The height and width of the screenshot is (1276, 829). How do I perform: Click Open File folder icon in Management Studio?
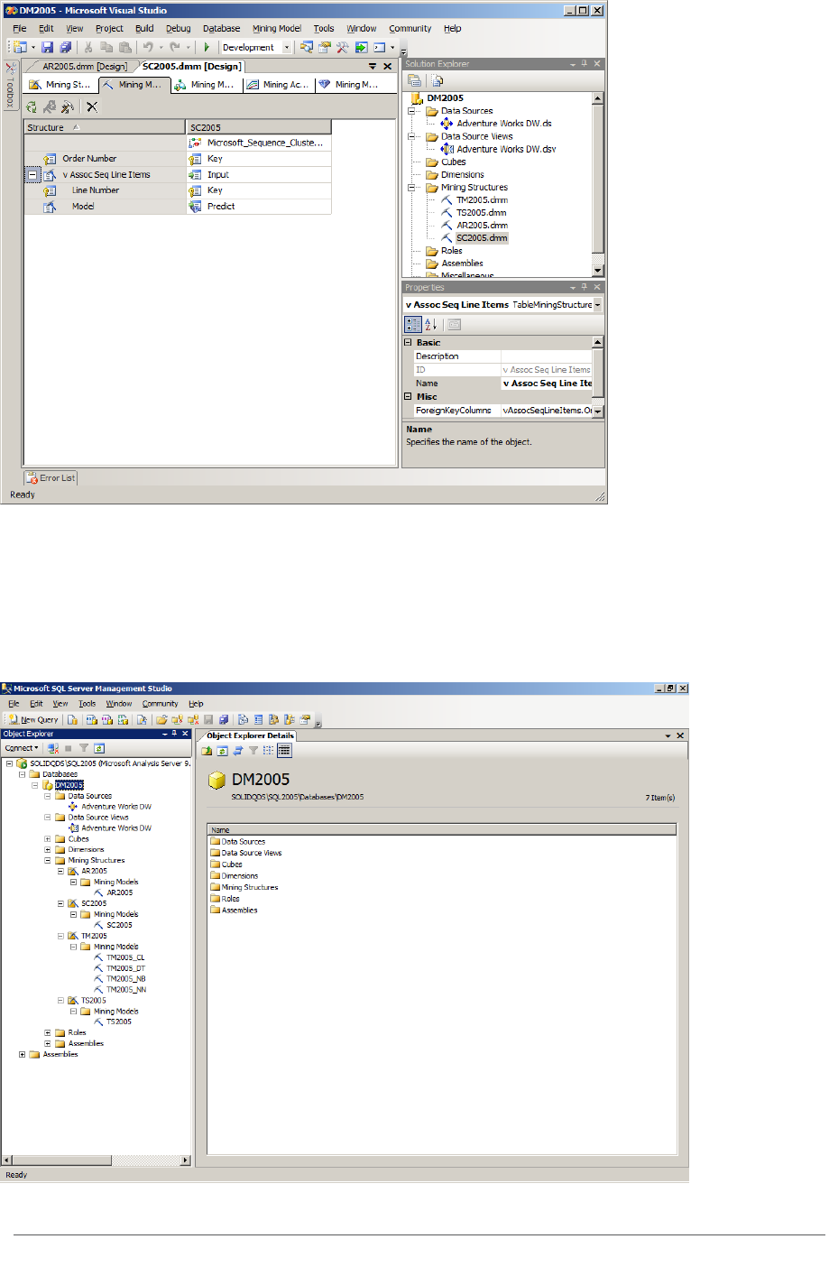[x=161, y=719]
